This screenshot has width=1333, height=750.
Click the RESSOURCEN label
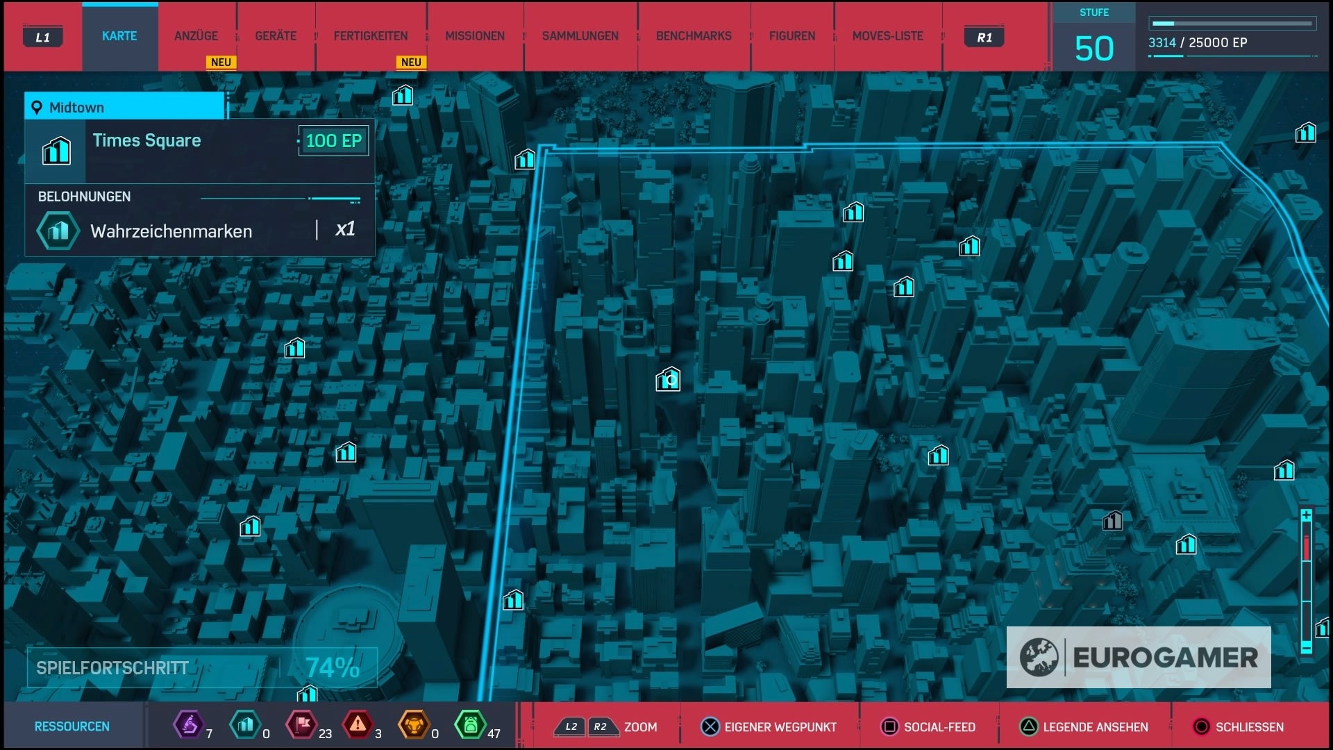pos(72,726)
